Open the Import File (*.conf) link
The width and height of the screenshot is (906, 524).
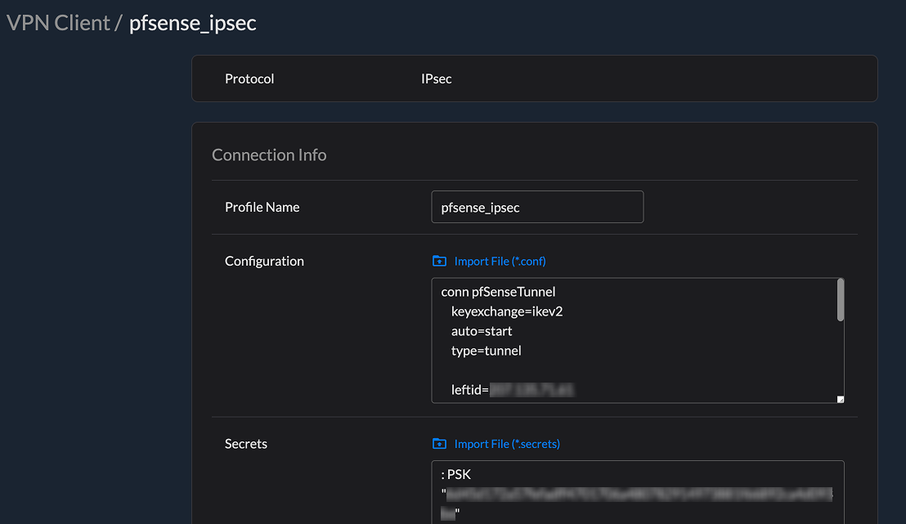point(500,261)
